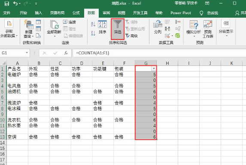Click the Save icon in quick access toolbar
This screenshot has height=165, width=246.
(x=6, y=3)
